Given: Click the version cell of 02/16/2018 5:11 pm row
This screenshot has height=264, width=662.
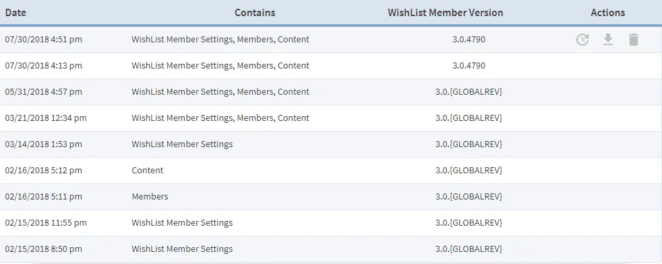Looking at the screenshot, I should tap(469, 196).
